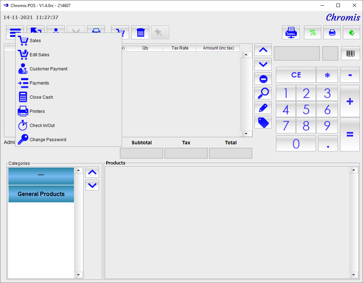Click the keypad minus key
The width and height of the screenshot is (363, 283).
[x=350, y=75]
